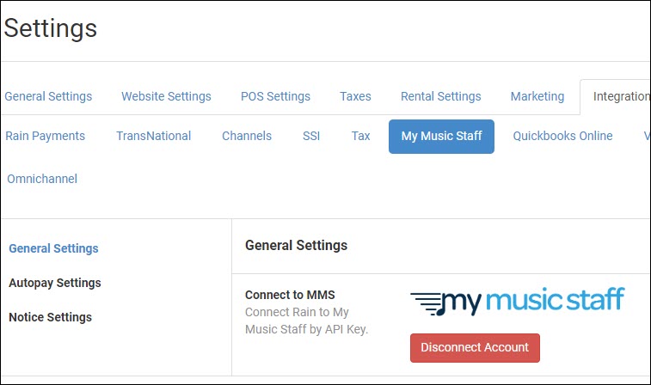Viewport: 651px width, 385px height.
Task: Select General Settings in the sidebar
Action: point(53,248)
